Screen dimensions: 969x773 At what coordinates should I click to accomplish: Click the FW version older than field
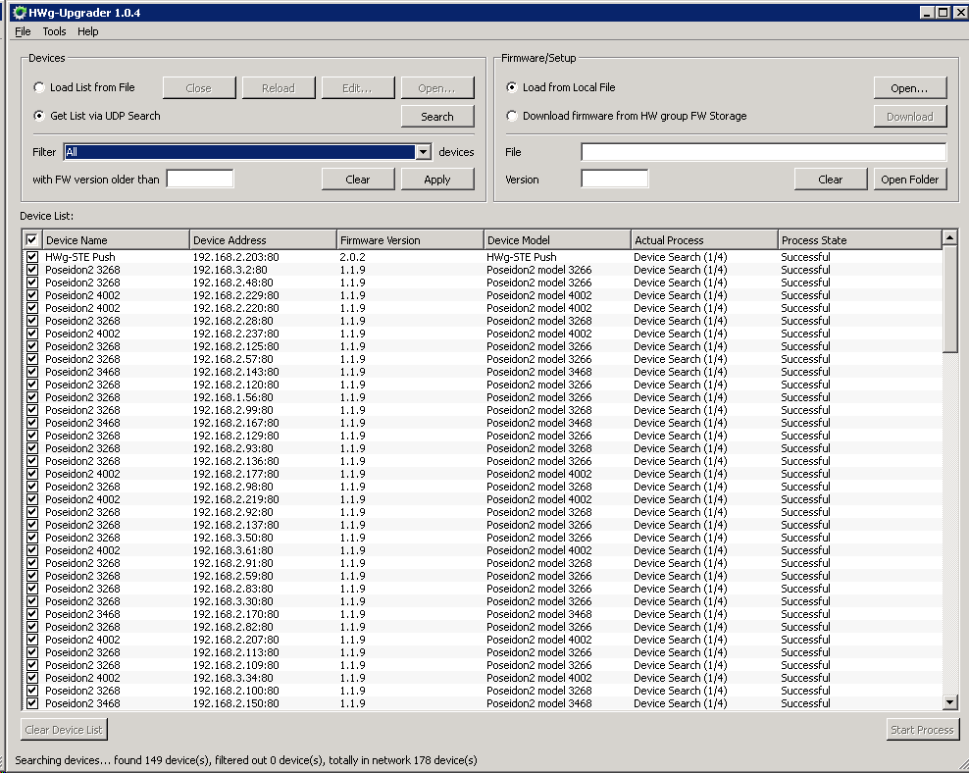click(200, 180)
